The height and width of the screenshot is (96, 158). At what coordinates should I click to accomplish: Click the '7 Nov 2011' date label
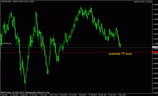click(43, 95)
